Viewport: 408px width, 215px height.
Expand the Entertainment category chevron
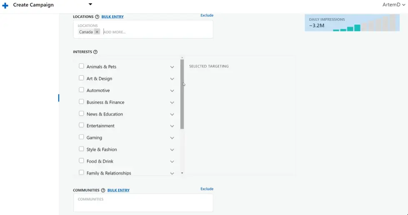(x=172, y=126)
